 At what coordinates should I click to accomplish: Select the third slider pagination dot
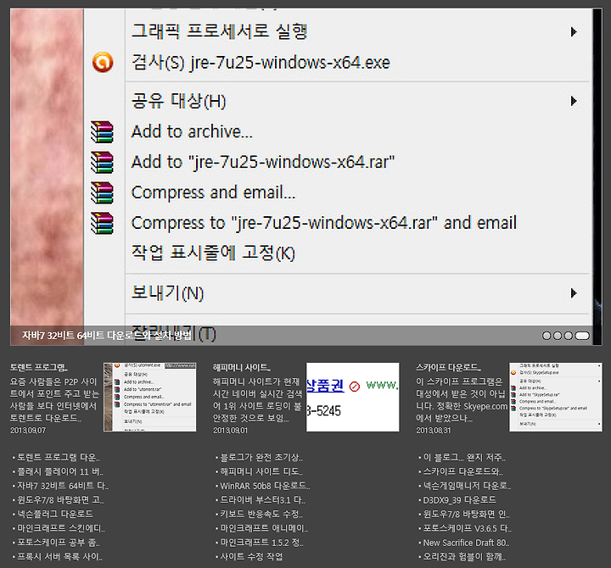569,336
